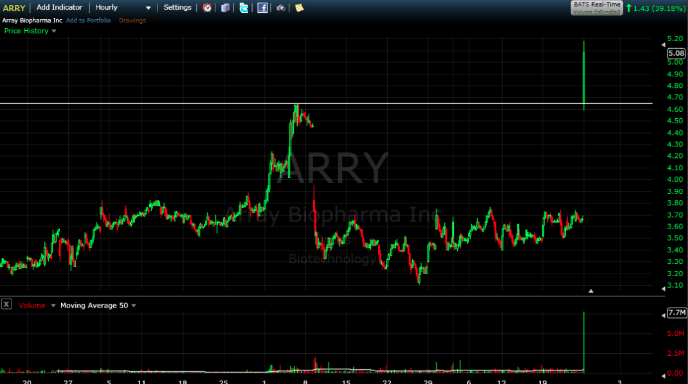This screenshot has width=688, height=384.
Task: Open the Settings menu
Action: (177, 8)
